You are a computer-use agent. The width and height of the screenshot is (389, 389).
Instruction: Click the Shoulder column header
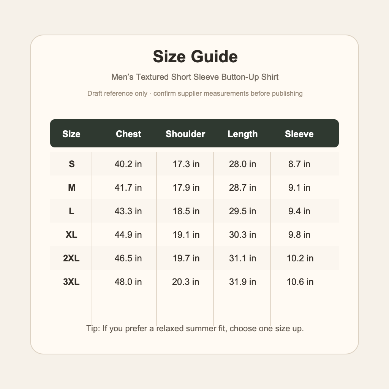click(x=185, y=134)
